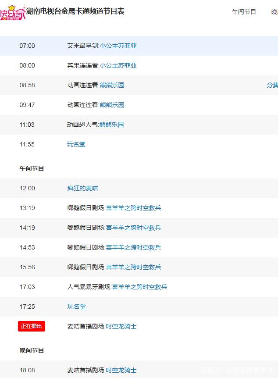Open 喜羊羊之跨时空救兵 link in 15:56 row
The height and width of the screenshot is (378, 278).
(x=133, y=267)
